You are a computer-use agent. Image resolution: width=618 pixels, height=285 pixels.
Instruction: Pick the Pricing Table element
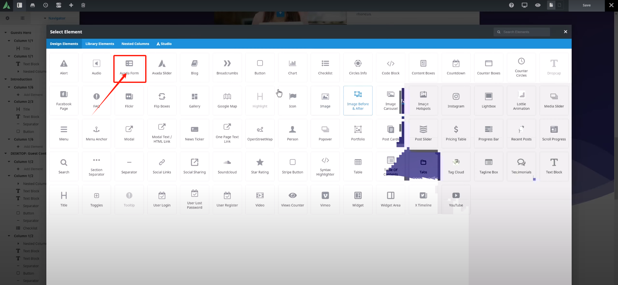[x=456, y=133]
